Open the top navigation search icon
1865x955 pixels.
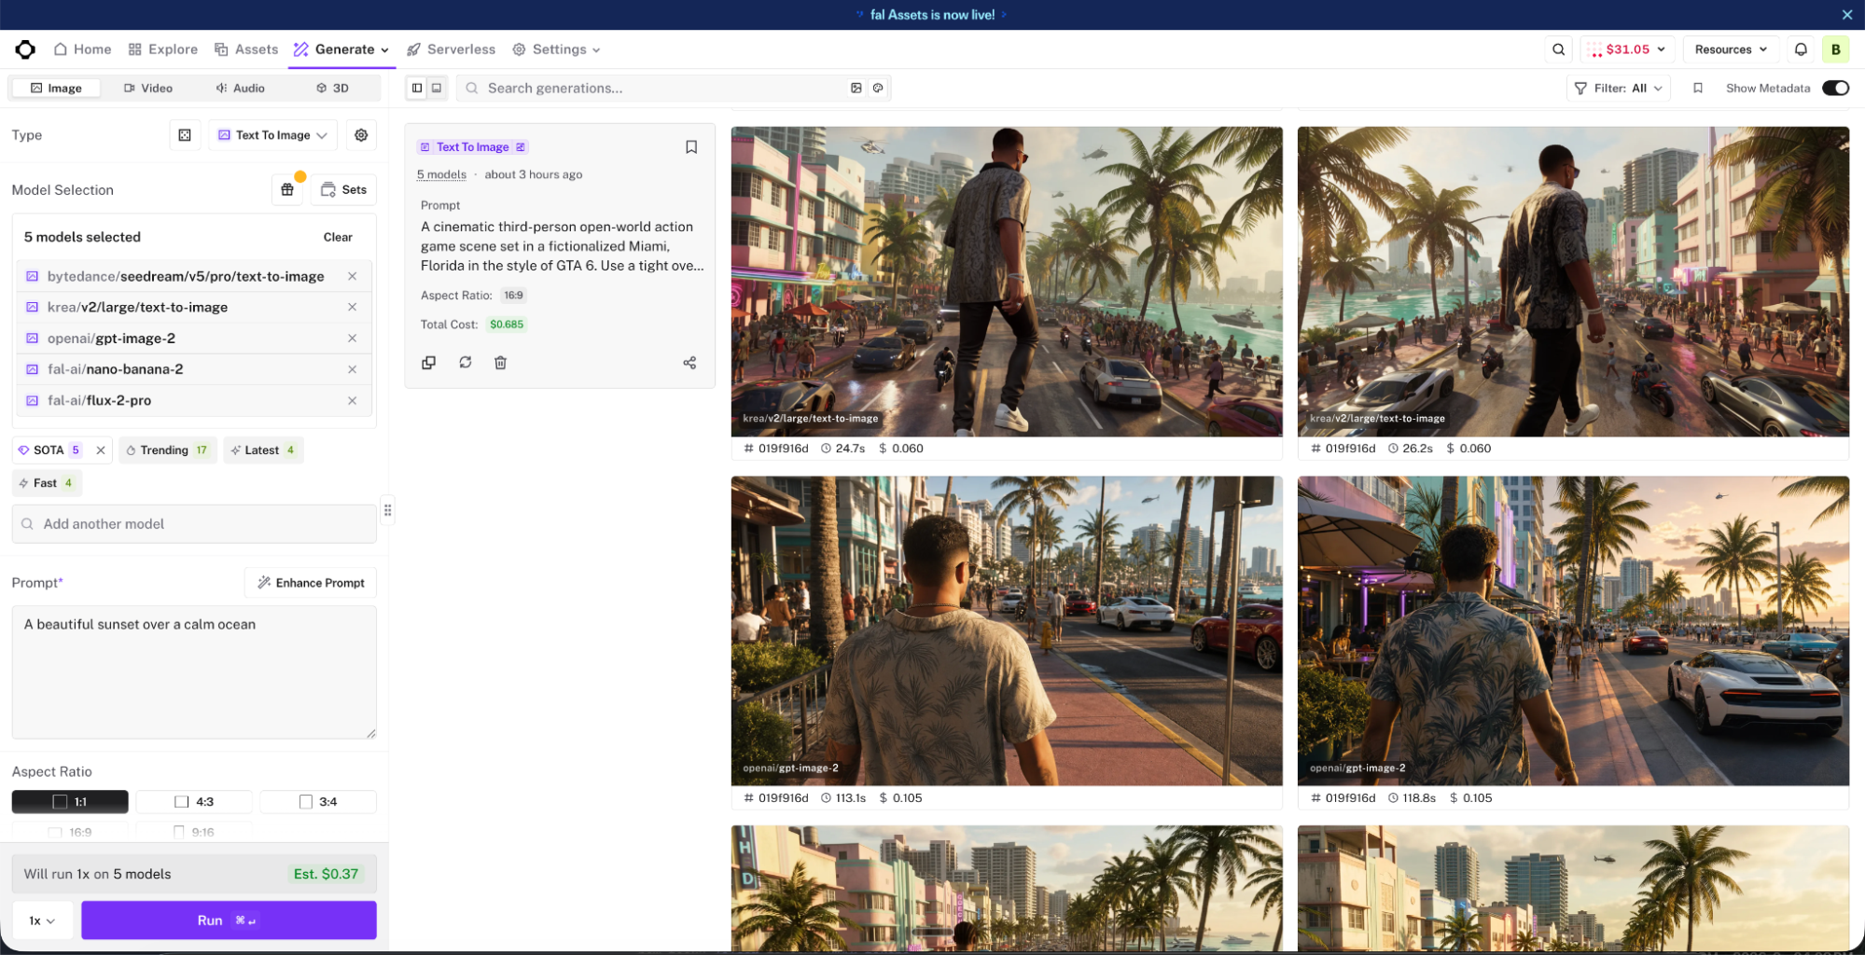coord(1558,49)
